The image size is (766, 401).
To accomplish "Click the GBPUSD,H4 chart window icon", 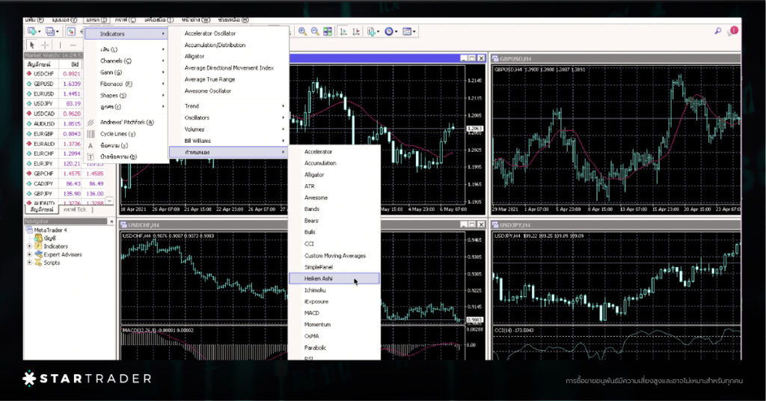I will click(495, 58).
